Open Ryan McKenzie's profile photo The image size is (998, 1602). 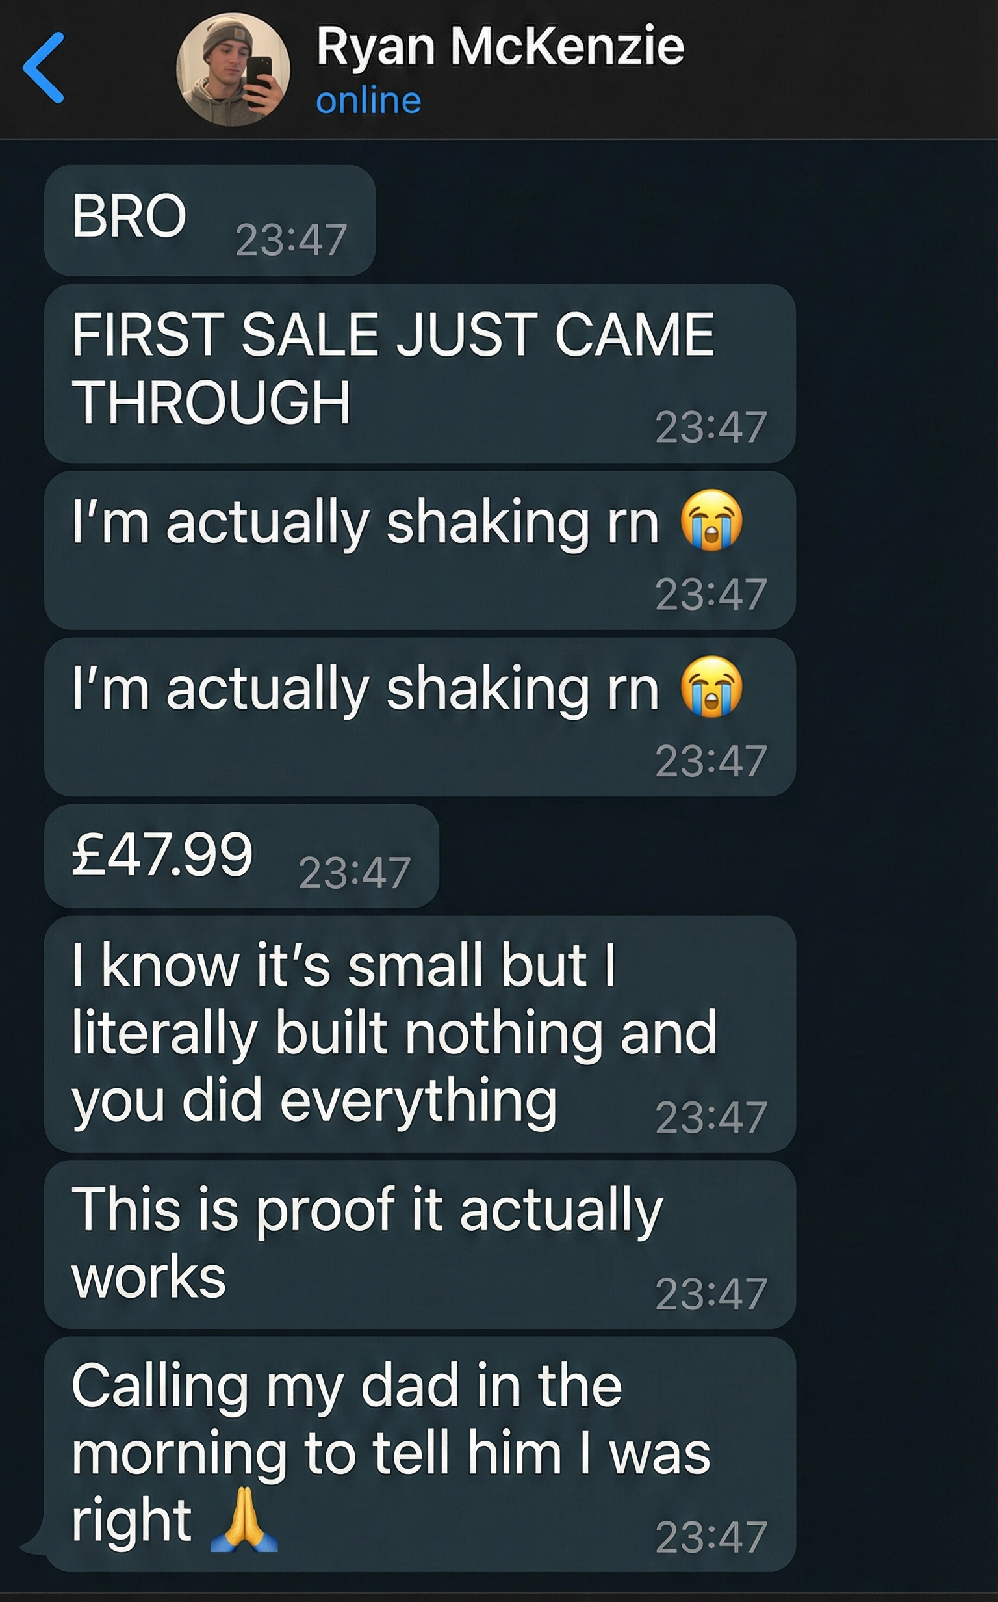233,70
